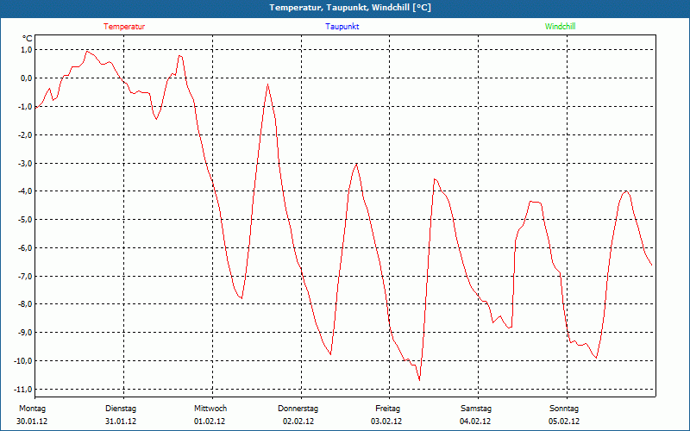This screenshot has width=690, height=431.
Task: Select the °C unit label on the axis
Action: click(27, 38)
